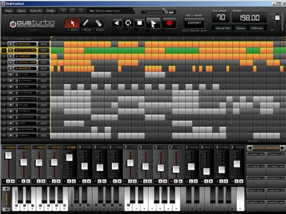Open dropdown for track 16
Screen dimensions: 286x214
tap(11, 136)
